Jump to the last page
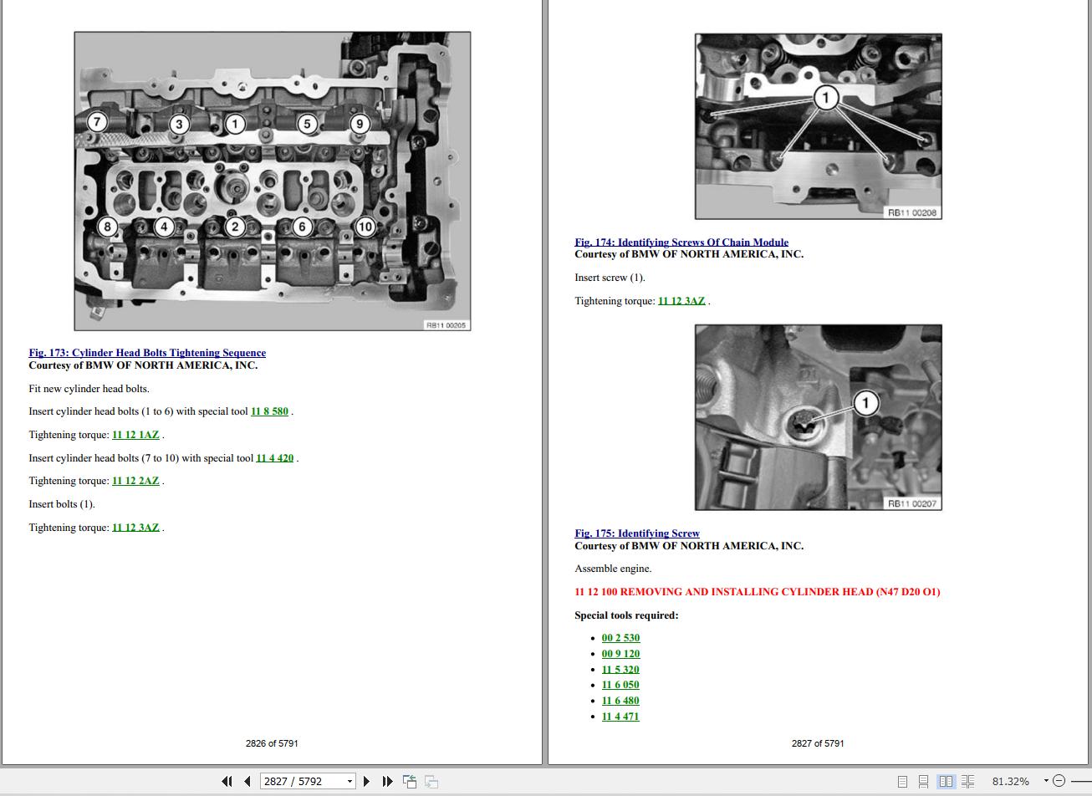 tap(387, 782)
